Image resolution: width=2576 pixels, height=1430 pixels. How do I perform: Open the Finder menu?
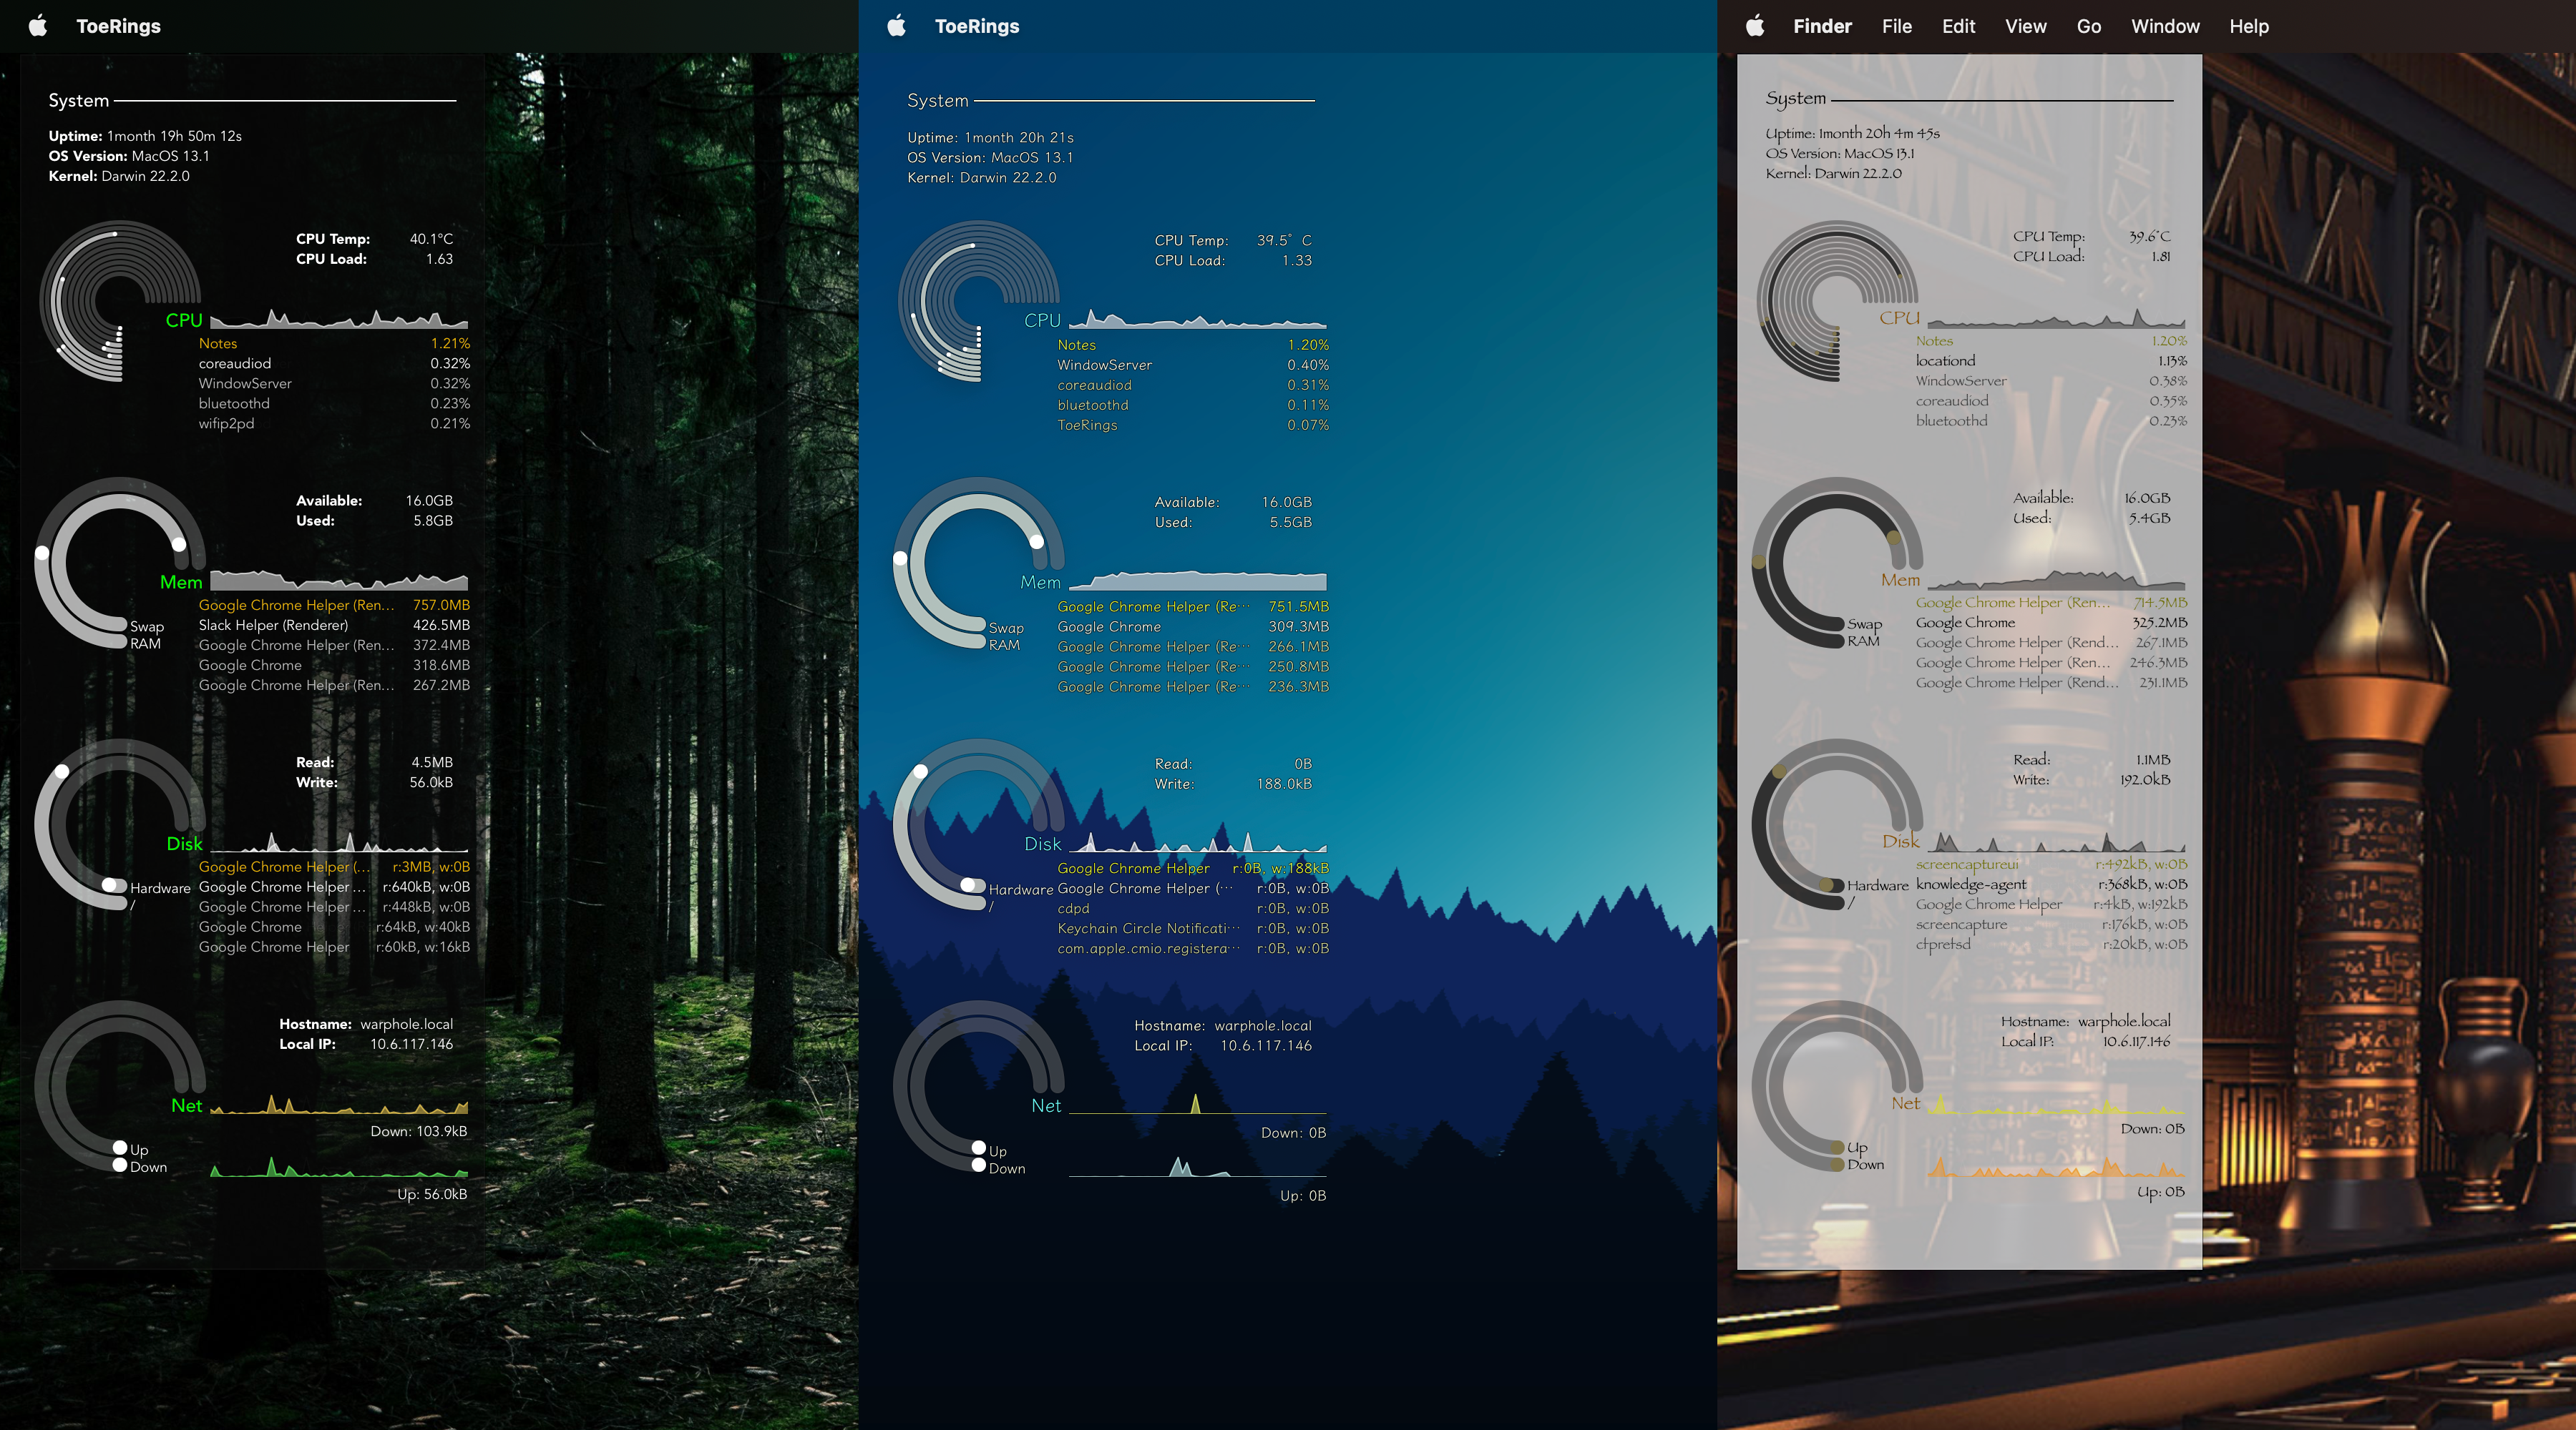click(1822, 26)
